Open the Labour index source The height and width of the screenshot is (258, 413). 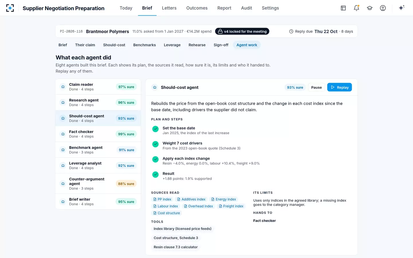[x=166, y=206]
